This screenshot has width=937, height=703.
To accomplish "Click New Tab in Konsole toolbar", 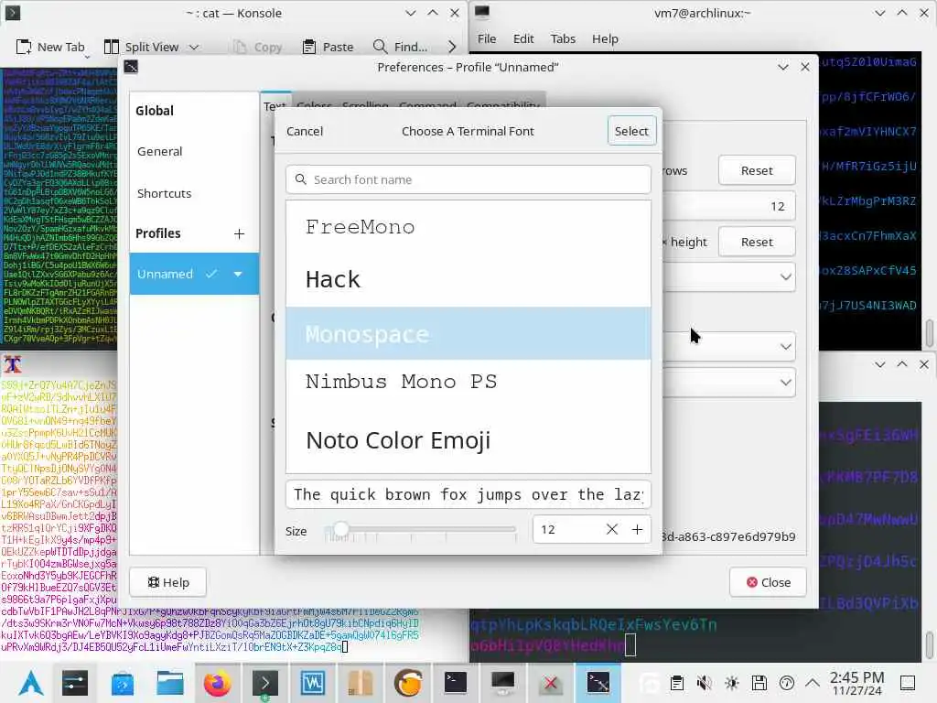I will coord(51,47).
